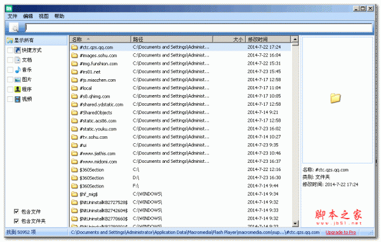Click the 图片 picture icon
This screenshot has width=381, height=242.
pos(18,80)
